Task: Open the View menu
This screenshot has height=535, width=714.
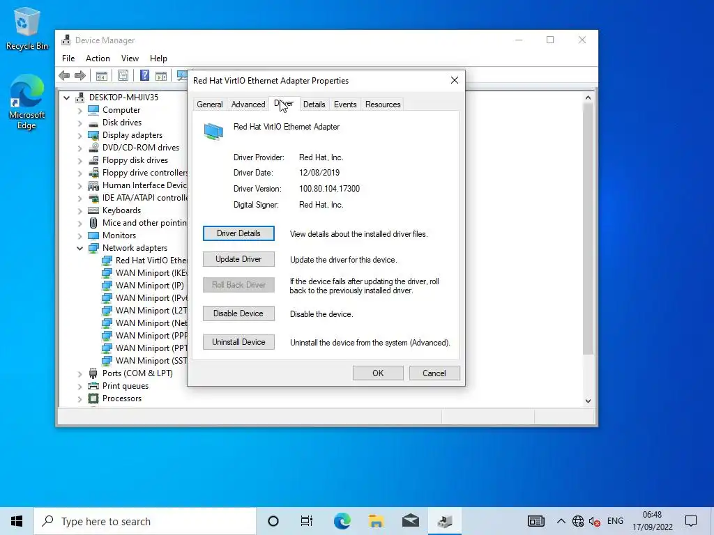Action: 130,59
